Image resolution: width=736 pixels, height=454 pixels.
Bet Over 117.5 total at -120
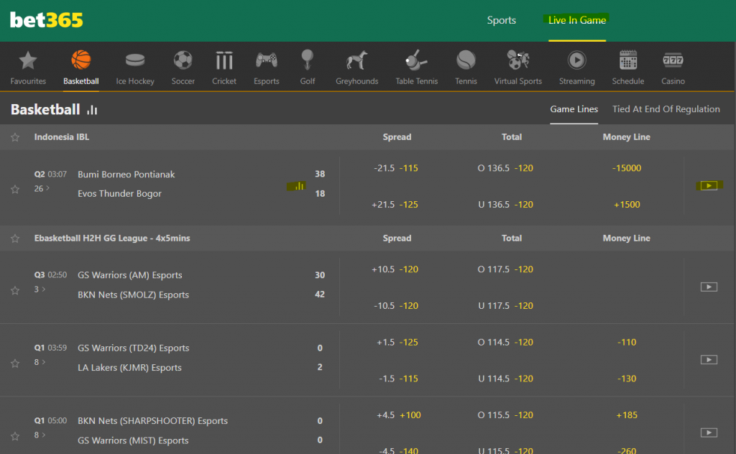[505, 269]
